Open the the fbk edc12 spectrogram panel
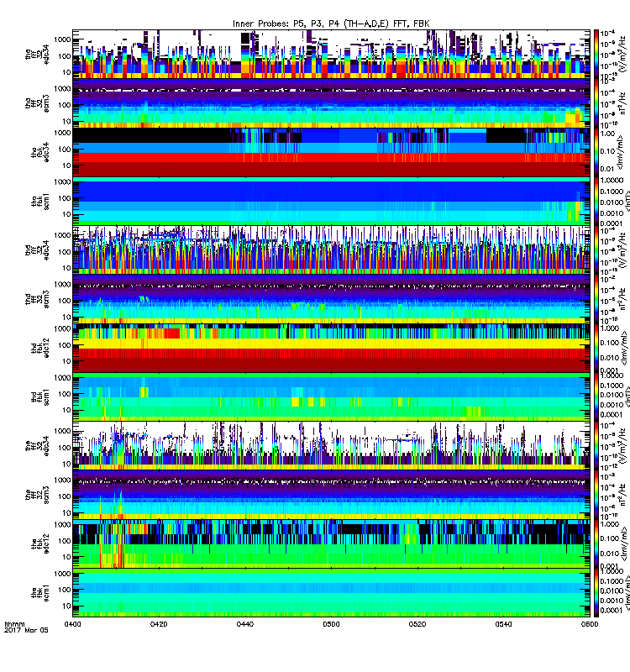The image size is (630, 672). (x=331, y=543)
